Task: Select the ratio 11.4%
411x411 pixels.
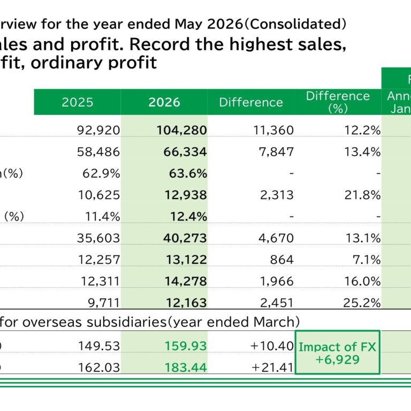Action: (x=103, y=217)
